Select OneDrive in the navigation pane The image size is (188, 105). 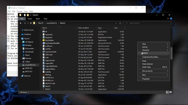pos(28,34)
